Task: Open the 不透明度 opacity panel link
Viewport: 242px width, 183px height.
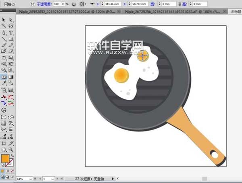Action: click(x=44, y=4)
